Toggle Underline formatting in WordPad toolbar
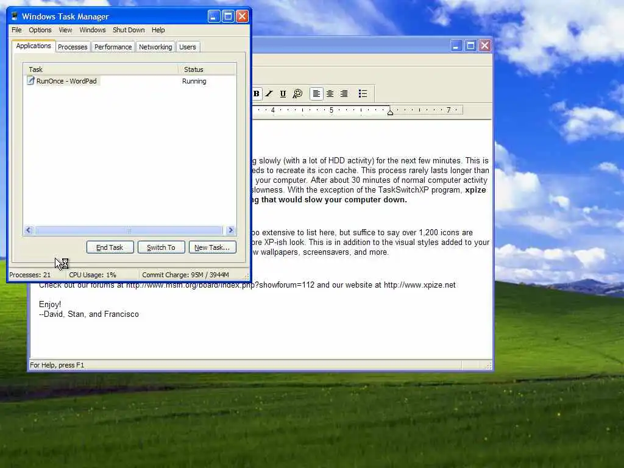Screen dimensions: 624x468 click(283, 94)
